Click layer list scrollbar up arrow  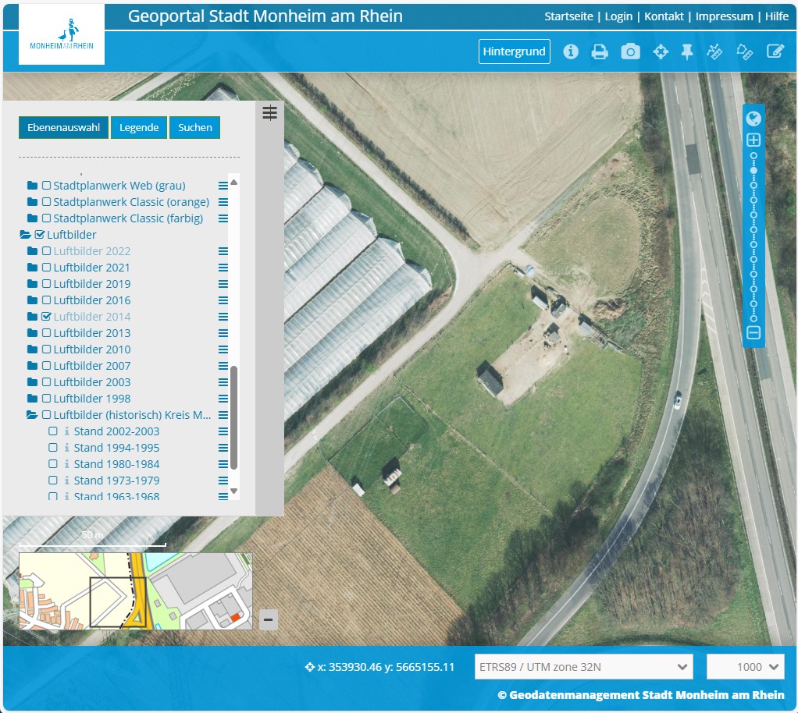pos(234,182)
